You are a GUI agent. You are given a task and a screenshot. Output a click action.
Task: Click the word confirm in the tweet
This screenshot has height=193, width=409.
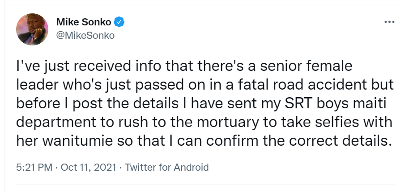(233, 140)
